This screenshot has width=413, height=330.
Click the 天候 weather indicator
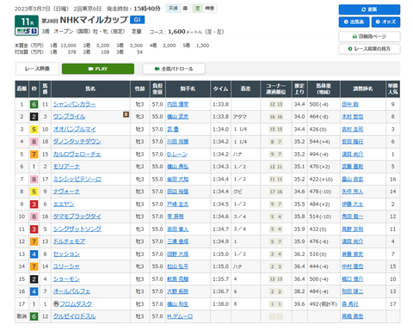click(x=178, y=9)
